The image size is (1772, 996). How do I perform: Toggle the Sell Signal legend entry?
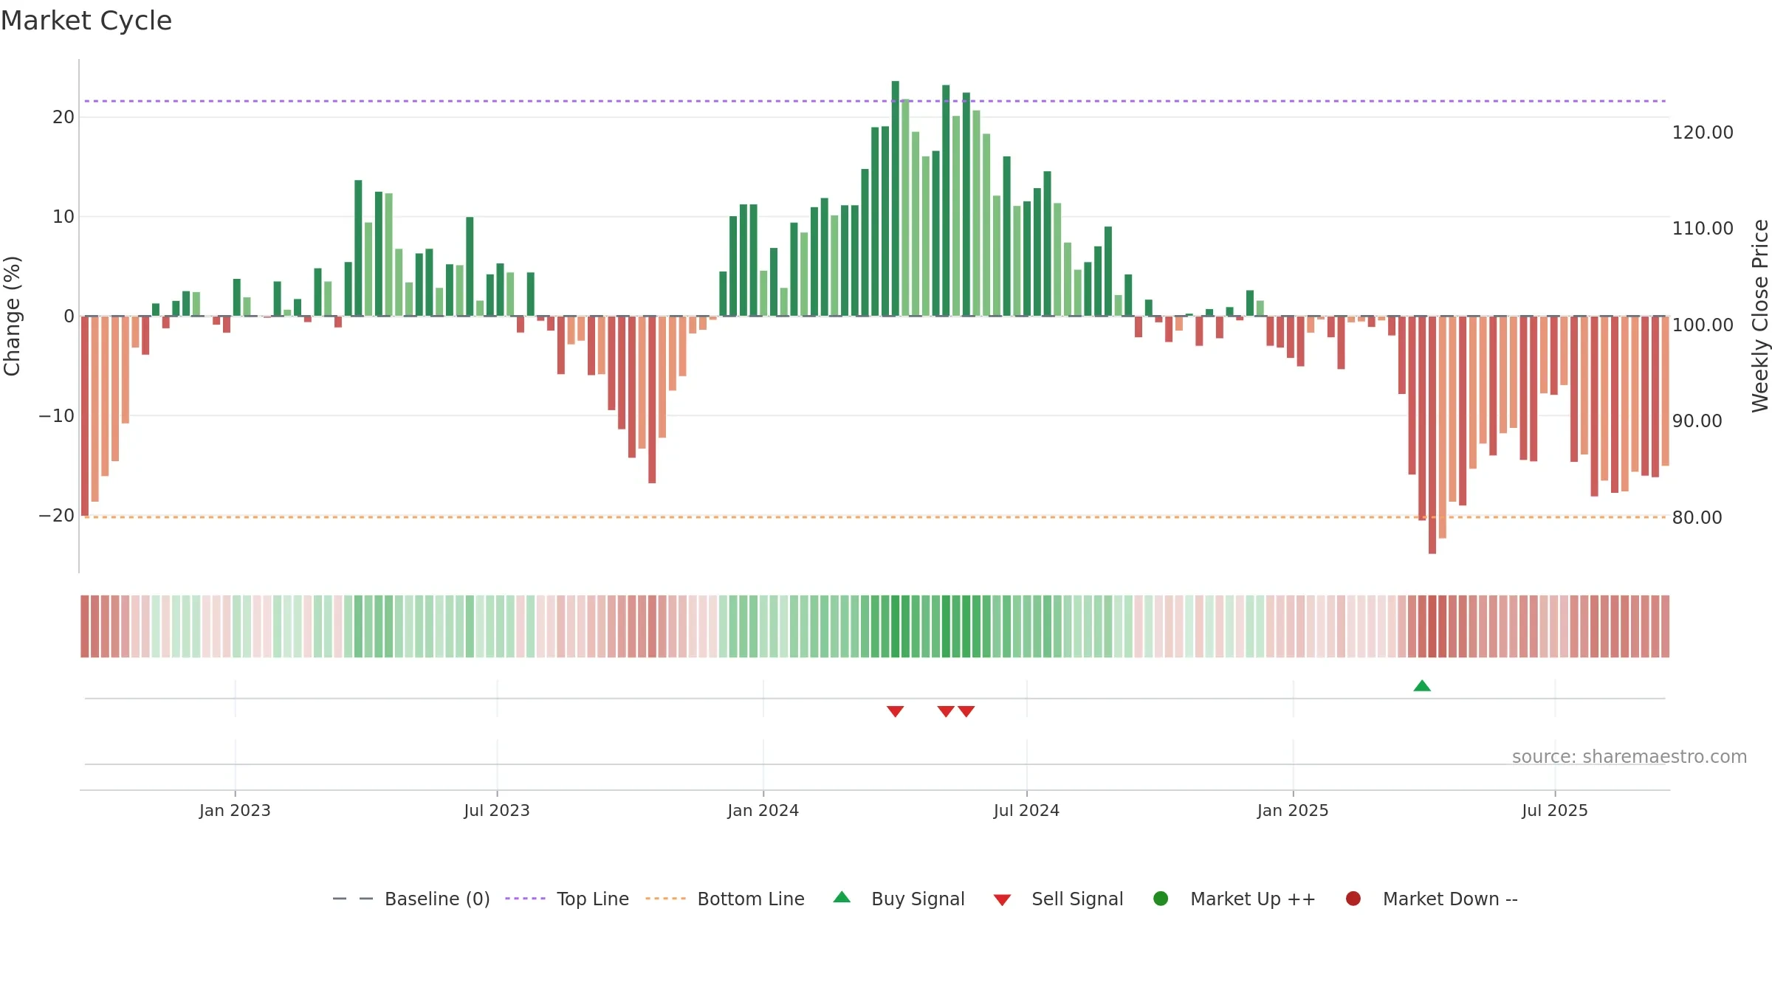pyautogui.click(x=1058, y=899)
